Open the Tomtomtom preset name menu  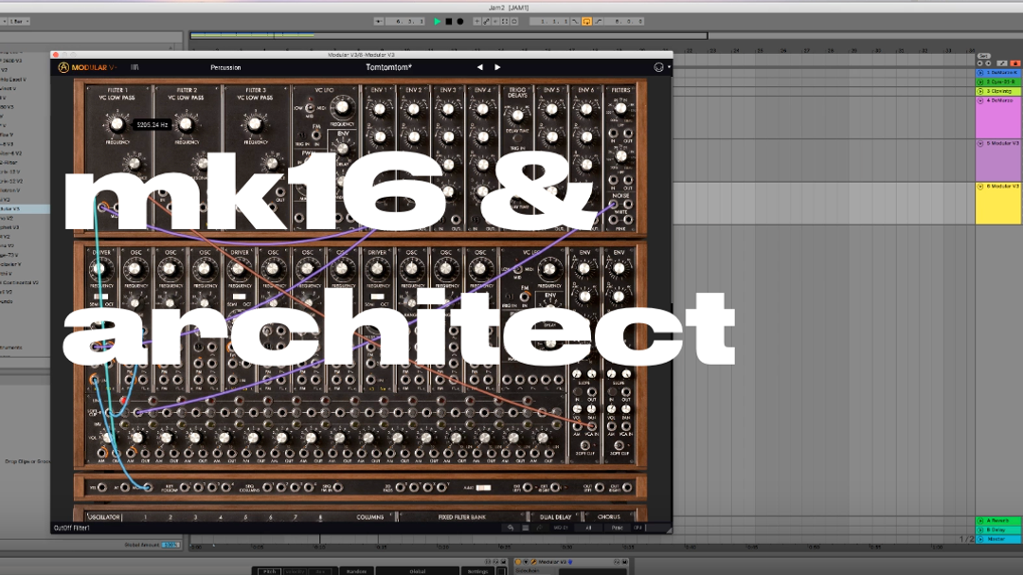point(388,67)
